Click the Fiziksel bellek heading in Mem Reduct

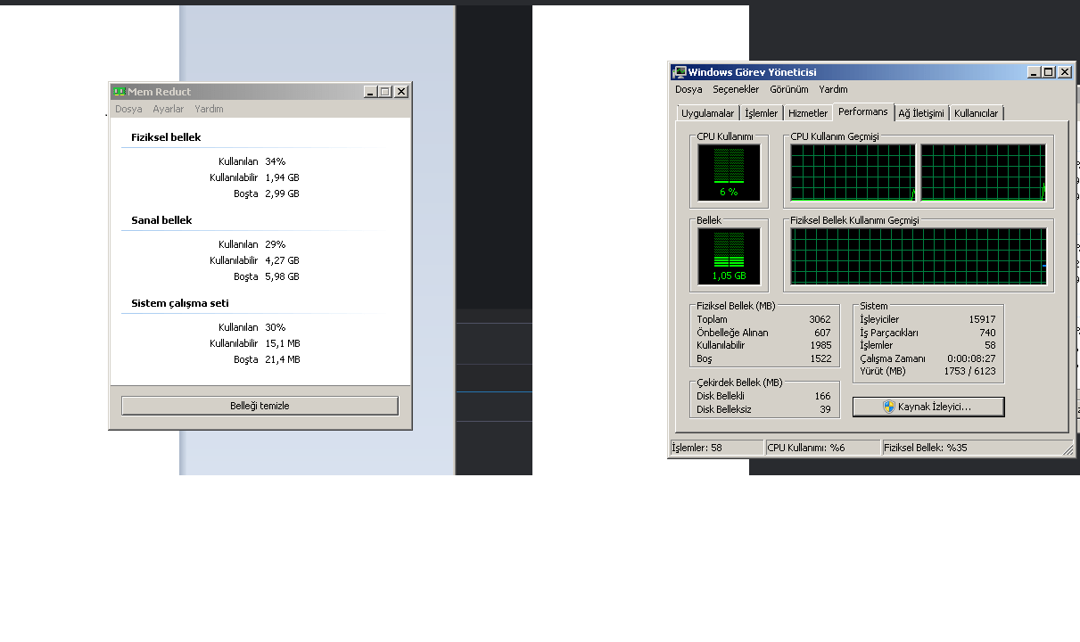click(x=166, y=137)
